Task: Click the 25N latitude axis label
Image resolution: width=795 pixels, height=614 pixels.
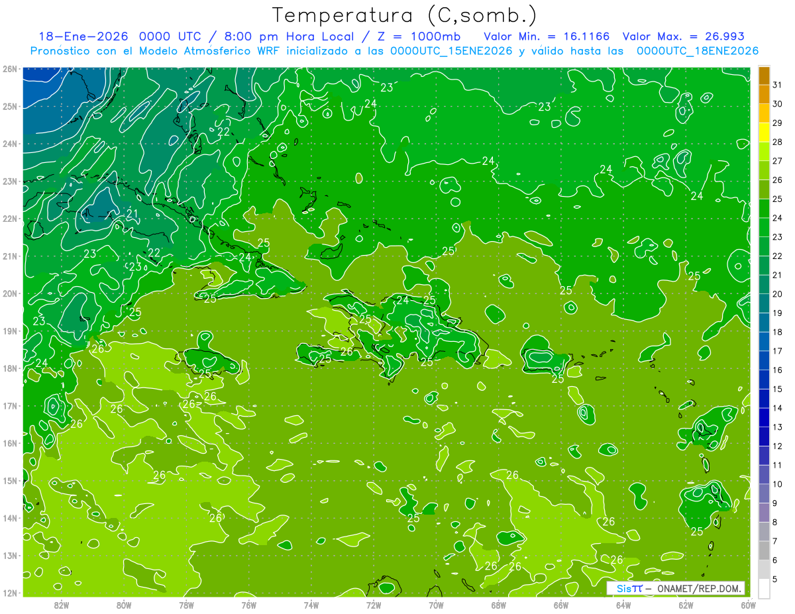Action: coord(9,107)
